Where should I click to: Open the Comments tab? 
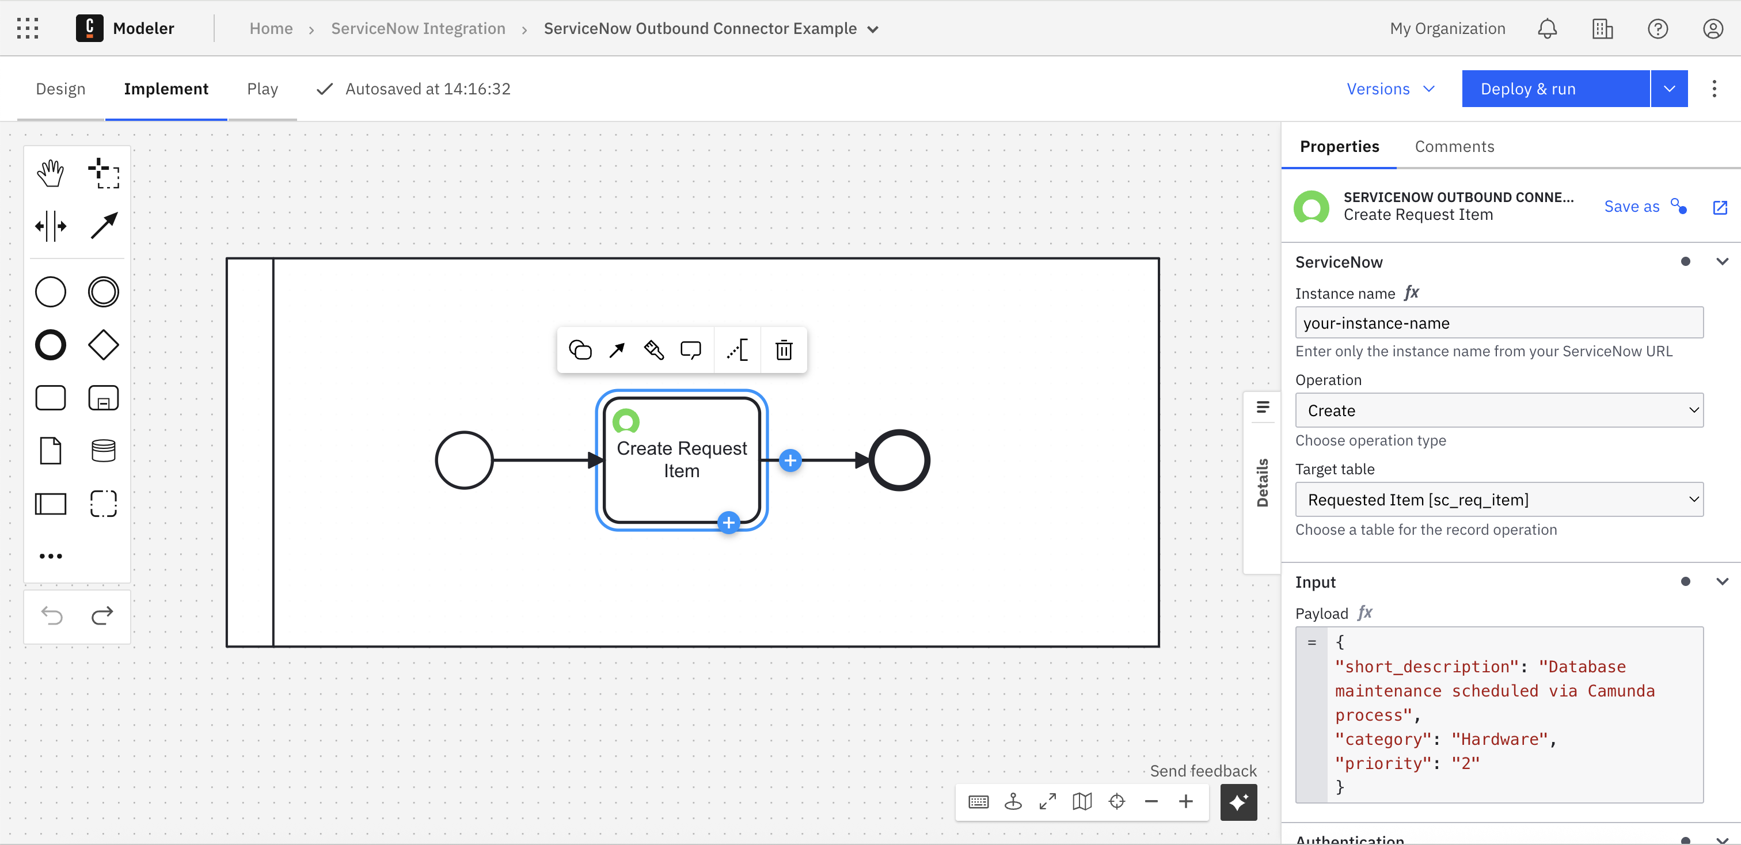pyautogui.click(x=1454, y=147)
